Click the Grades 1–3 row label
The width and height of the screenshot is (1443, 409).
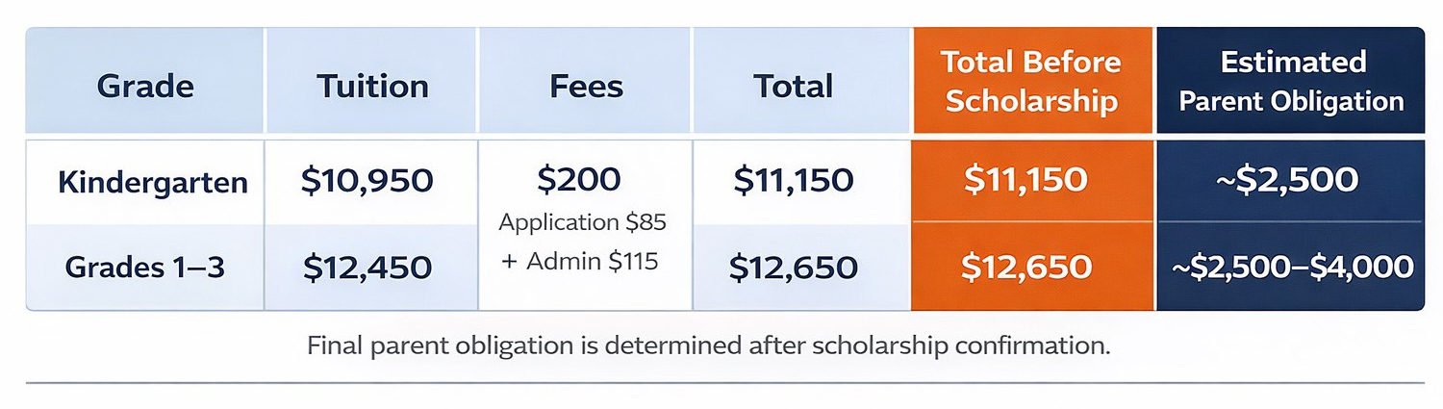click(144, 268)
